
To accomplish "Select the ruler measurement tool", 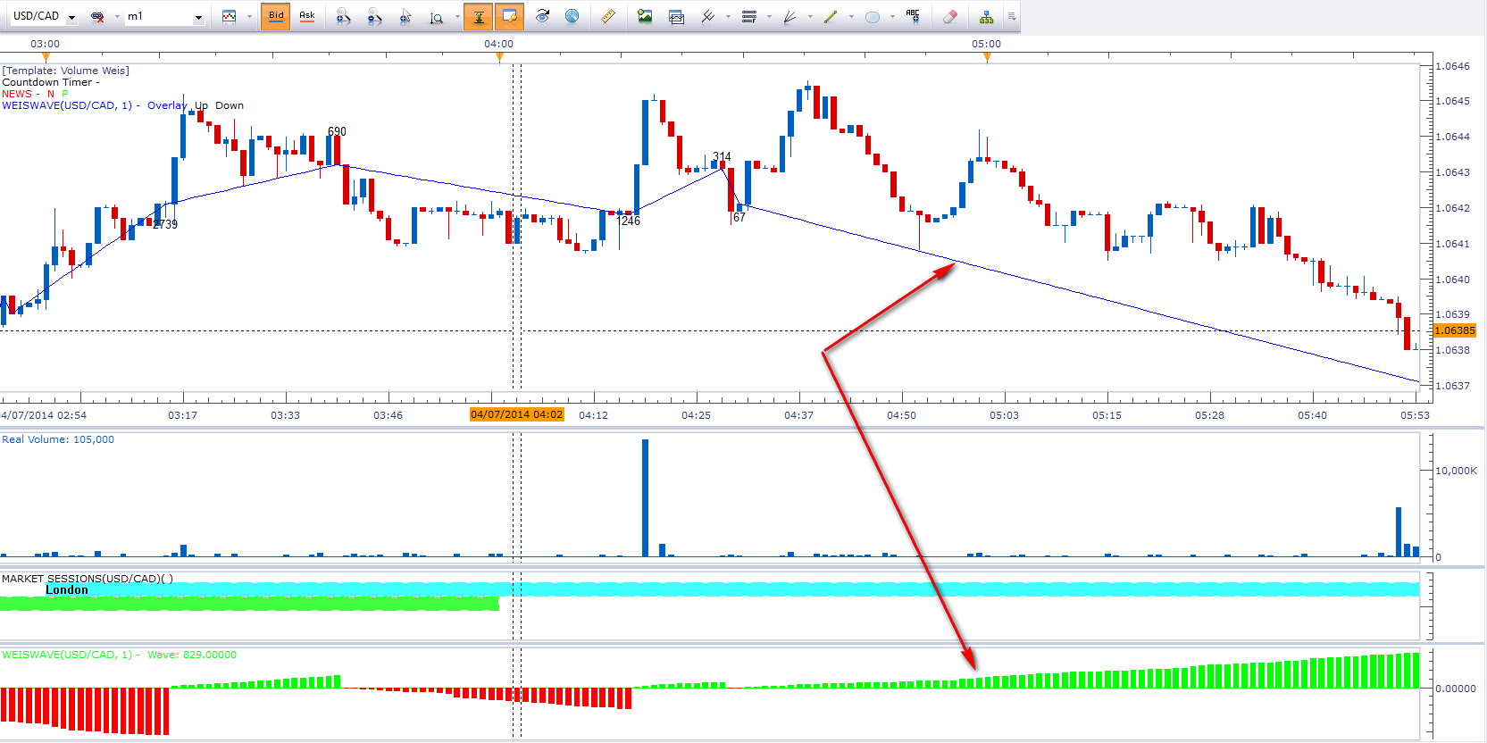I will point(607,16).
